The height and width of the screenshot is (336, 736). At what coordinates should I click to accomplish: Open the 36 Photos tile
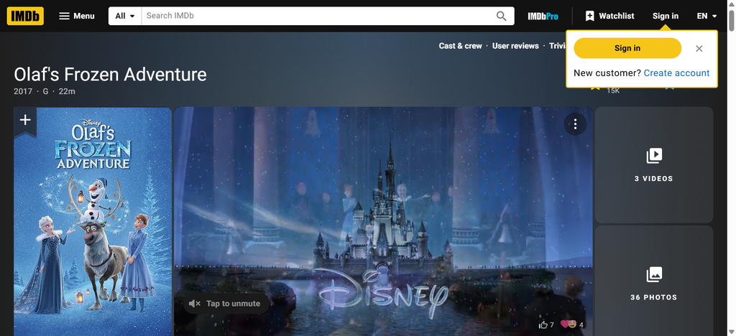coord(654,281)
